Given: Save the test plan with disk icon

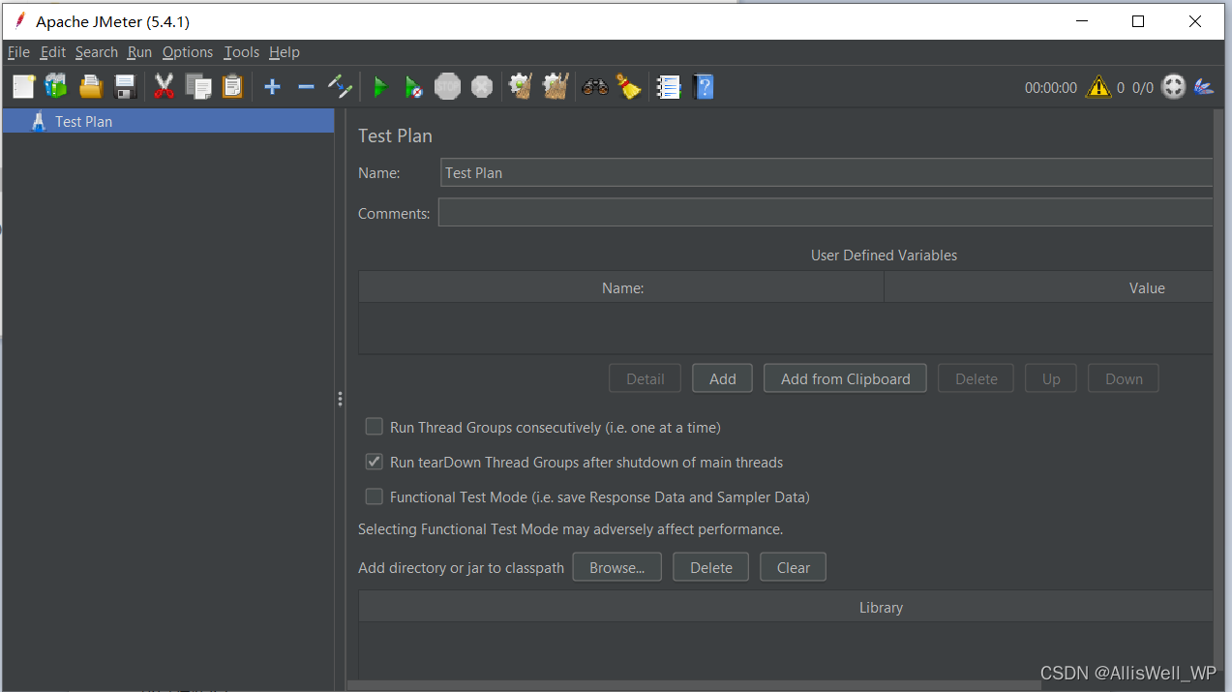Looking at the screenshot, I should click(125, 87).
